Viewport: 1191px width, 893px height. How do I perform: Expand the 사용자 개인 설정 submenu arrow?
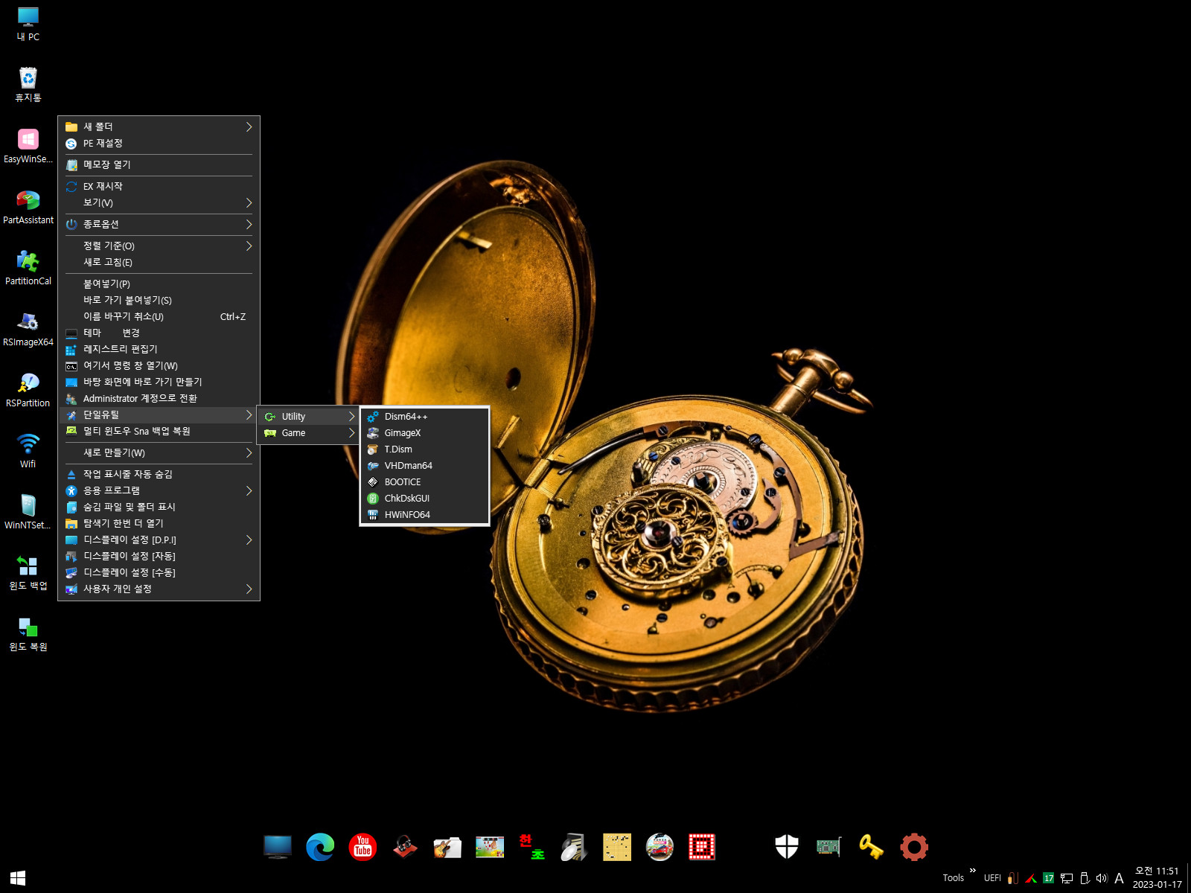pyautogui.click(x=249, y=589)
